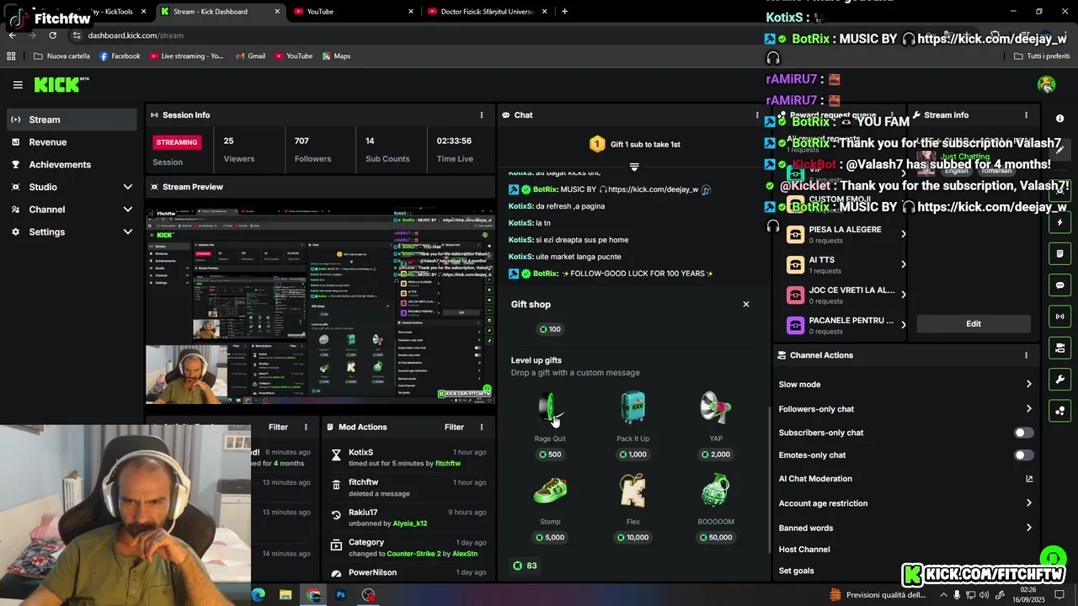Toggle Subscribers-only chat switch
This screenshot has height=606, width=1078.
(x=1023, y=433)
